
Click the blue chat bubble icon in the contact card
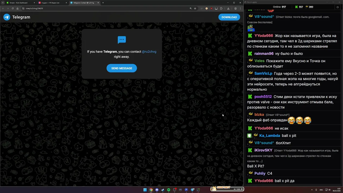(122, 40)
